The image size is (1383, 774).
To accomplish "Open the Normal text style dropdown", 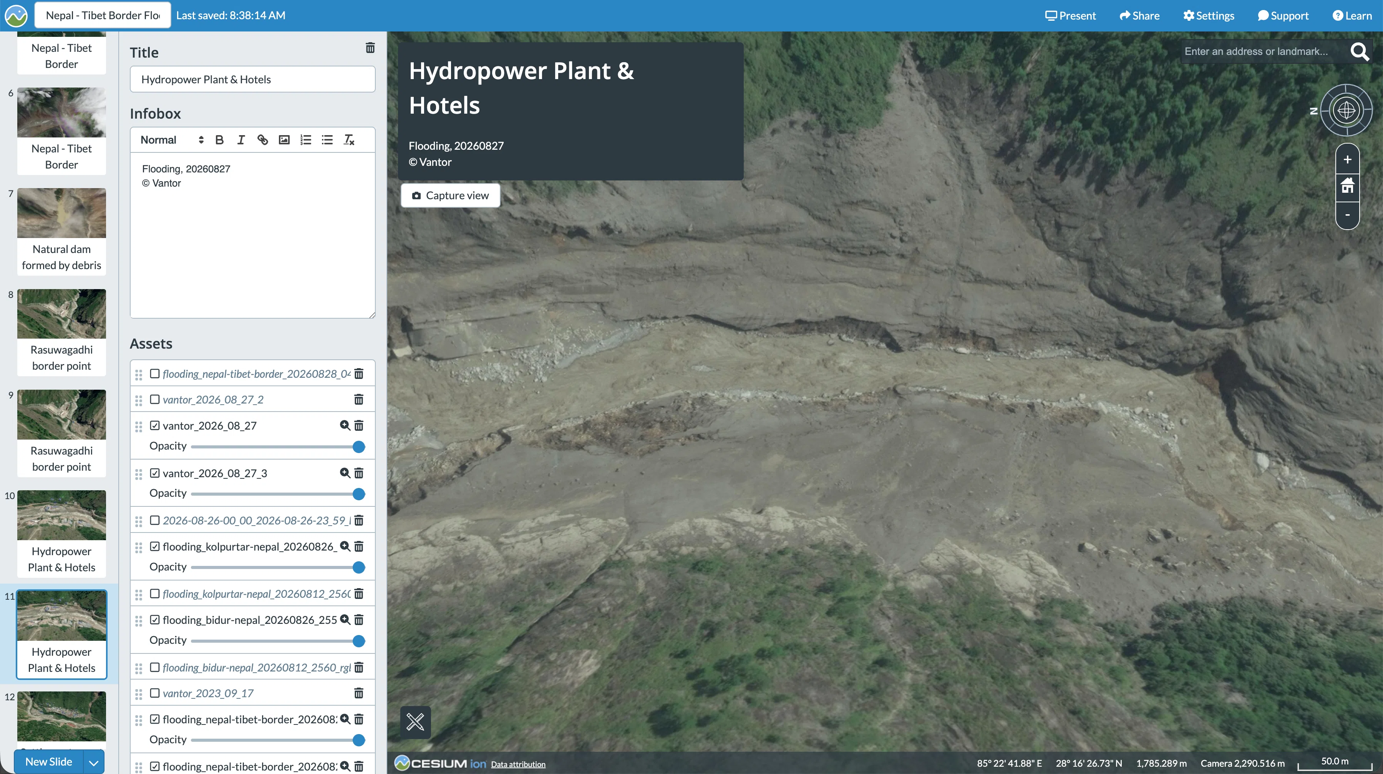I will 172,140.
